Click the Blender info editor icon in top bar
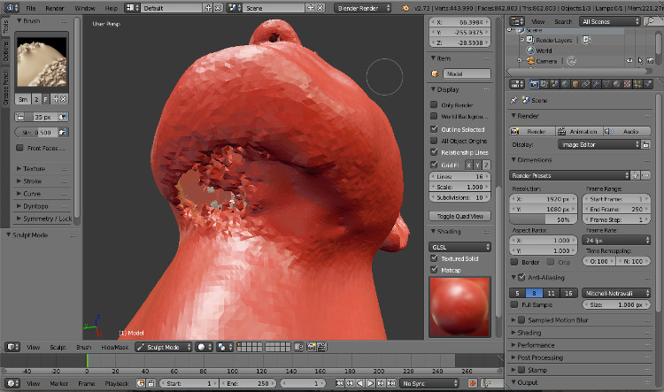 click(12, 8)
